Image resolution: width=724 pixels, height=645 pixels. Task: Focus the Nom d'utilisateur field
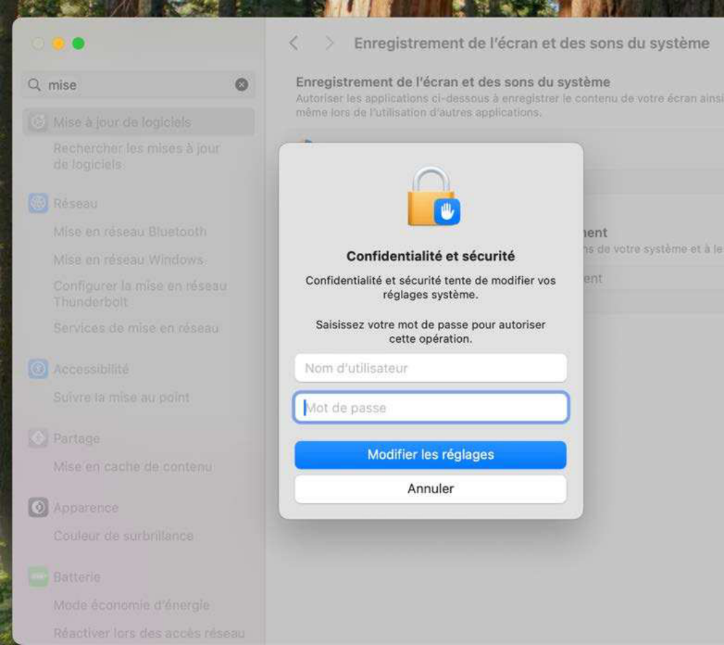(x=430, y=368)
